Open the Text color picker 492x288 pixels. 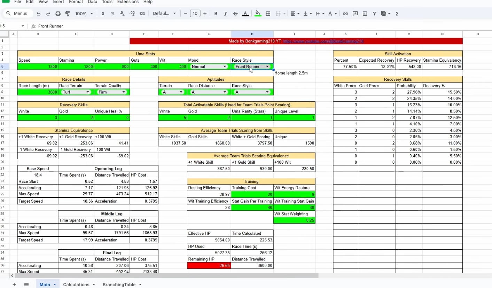pos(245,14)
